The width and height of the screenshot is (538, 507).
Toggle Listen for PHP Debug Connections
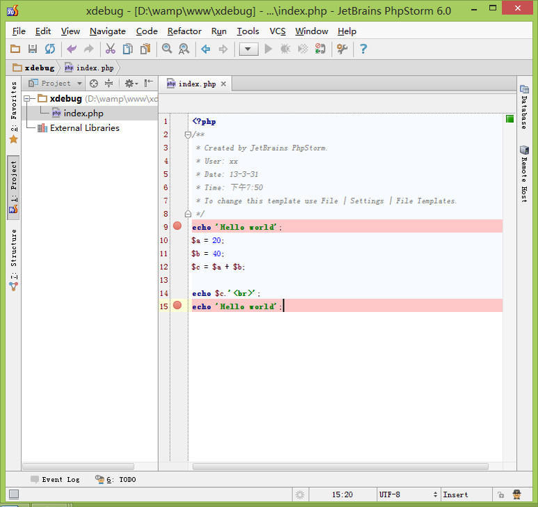320,49
